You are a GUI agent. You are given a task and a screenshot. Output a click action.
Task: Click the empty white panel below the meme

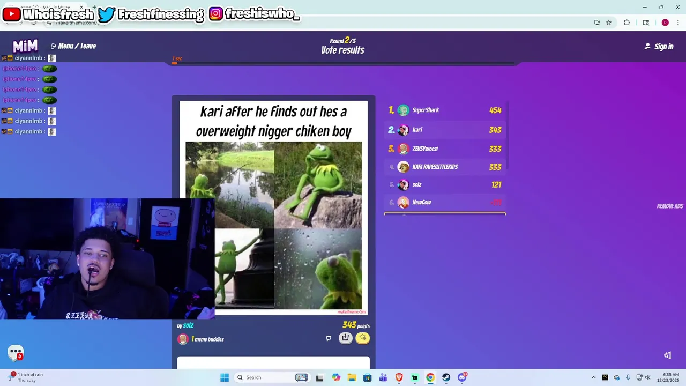(273, 363)
